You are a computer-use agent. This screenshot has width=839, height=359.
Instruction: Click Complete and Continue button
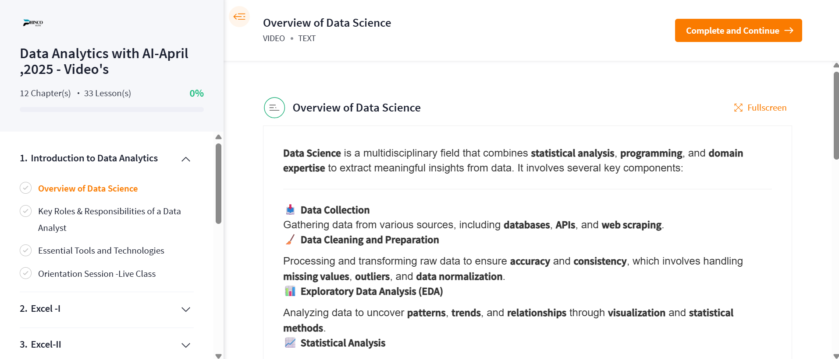[x=738, y=31]
